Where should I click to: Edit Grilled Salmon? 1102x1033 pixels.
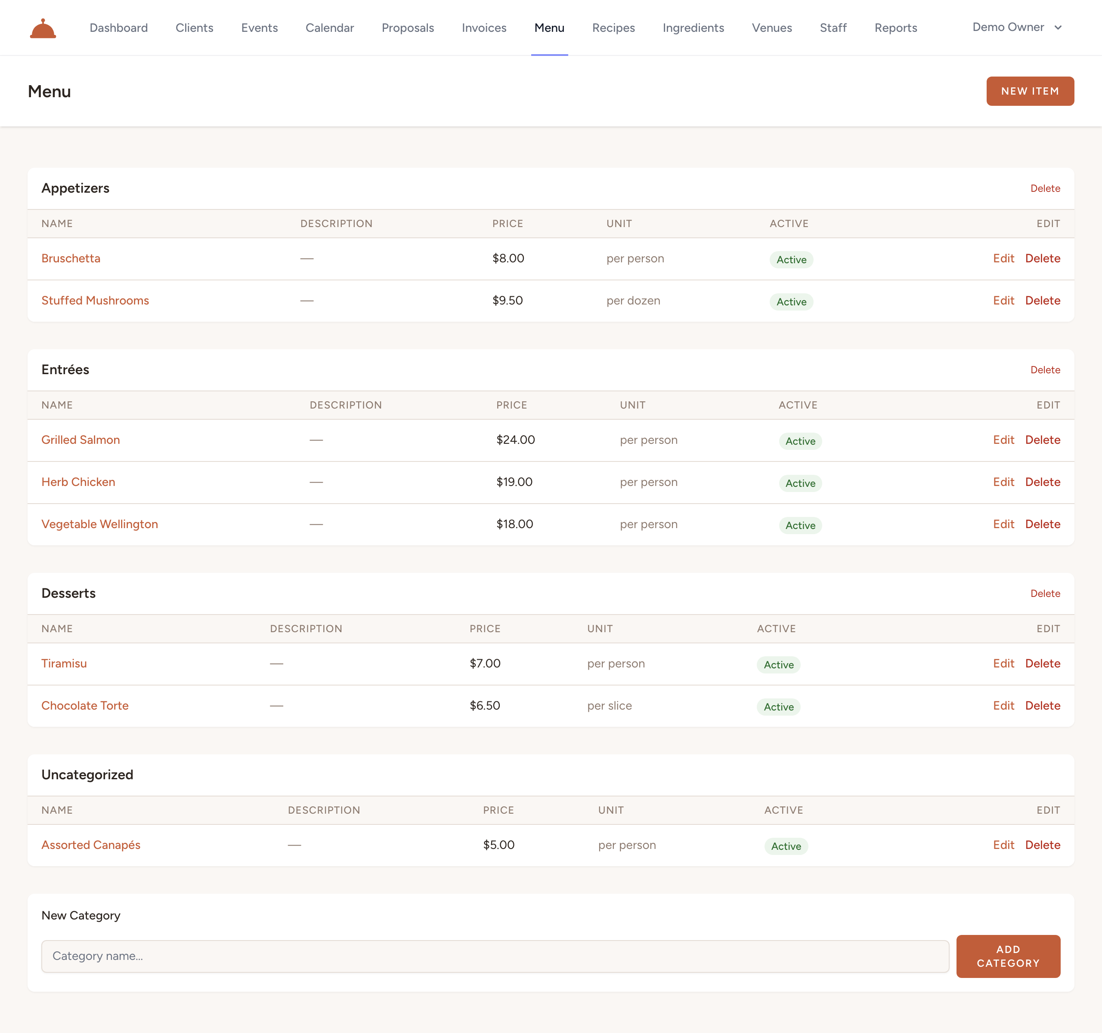[1003, 440]
